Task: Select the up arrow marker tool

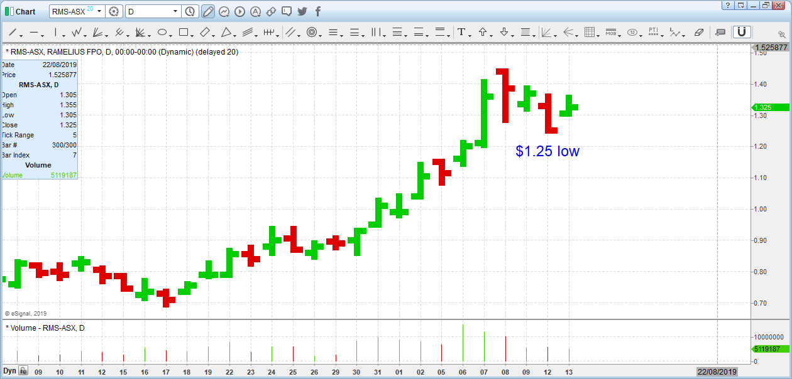Action: click(x=483, y=32)
